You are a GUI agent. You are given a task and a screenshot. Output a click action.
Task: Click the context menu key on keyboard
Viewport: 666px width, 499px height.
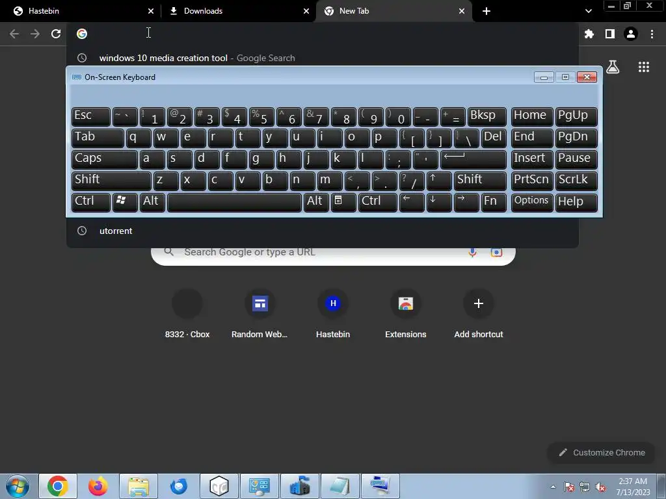click(x=343, y=203)
